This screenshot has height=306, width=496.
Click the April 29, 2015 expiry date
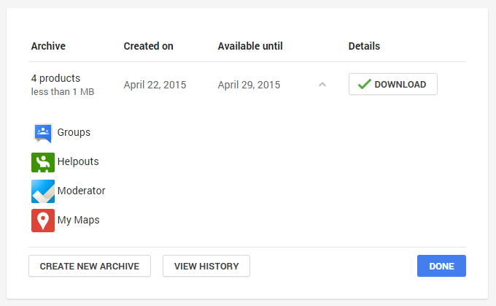click(249, 85)
